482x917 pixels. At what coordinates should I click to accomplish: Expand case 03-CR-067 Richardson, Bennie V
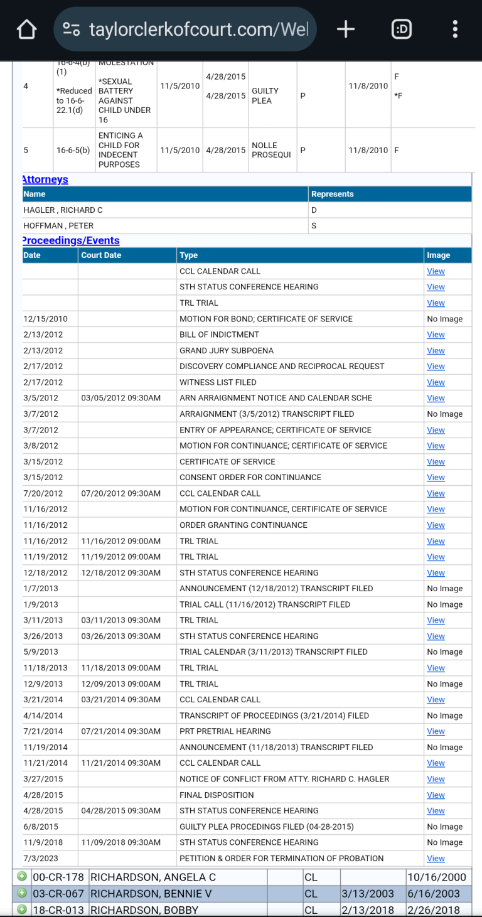tap(22, 893)
